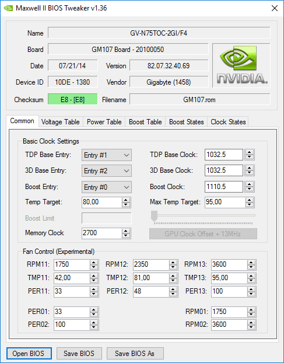Click Open BIOS button
The image size is (284, 363).
29,354
